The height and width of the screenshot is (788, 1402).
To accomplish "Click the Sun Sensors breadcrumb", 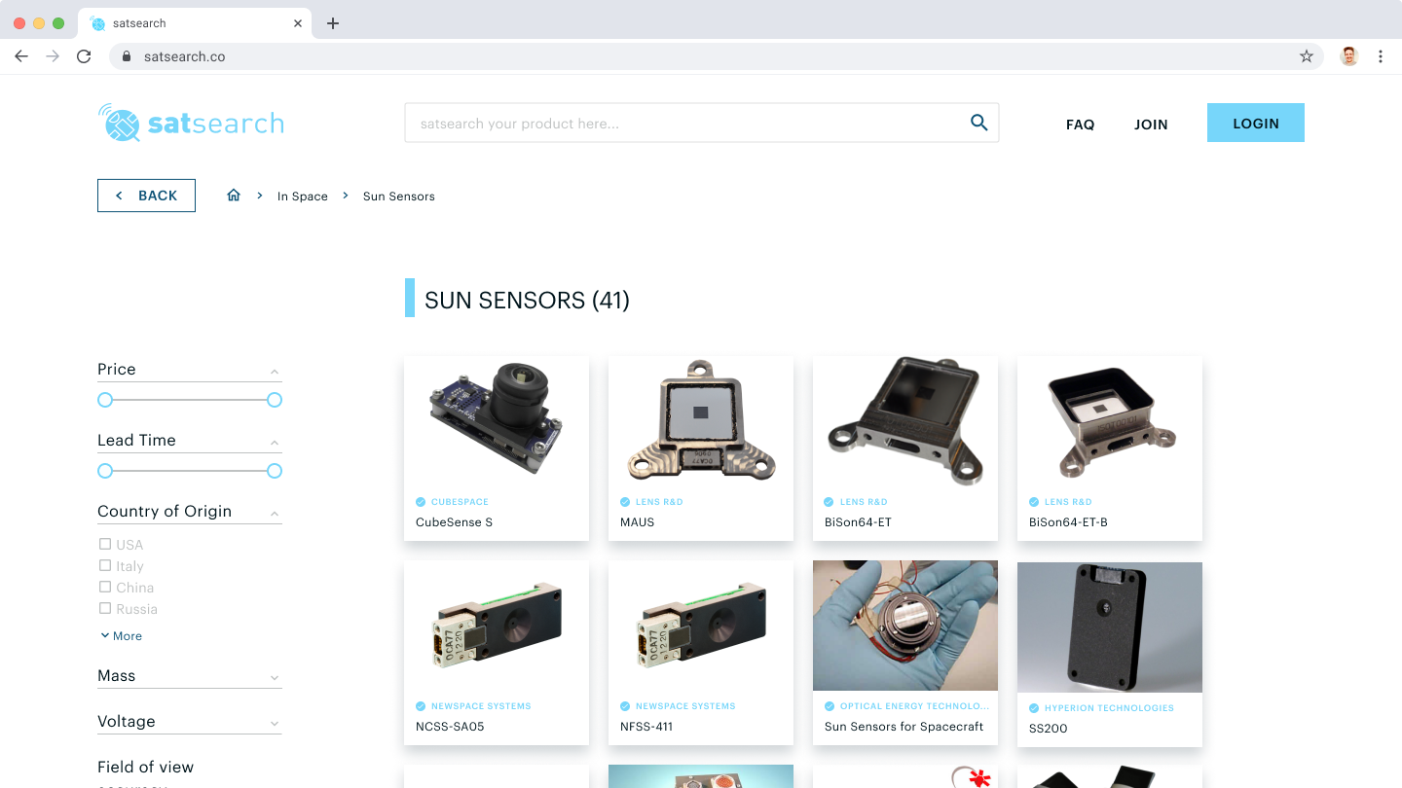I will coord(399,196).
